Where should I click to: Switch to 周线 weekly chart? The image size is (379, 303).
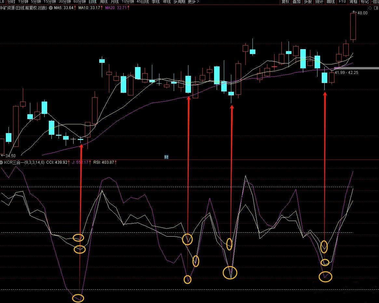point(104,1)
